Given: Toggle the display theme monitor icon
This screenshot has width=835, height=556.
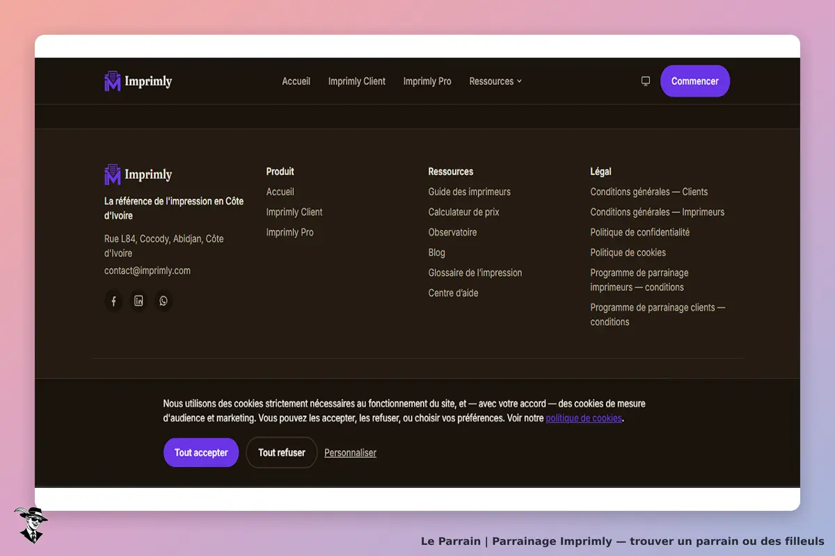Looking at the screenshot, I should [646, 81].
